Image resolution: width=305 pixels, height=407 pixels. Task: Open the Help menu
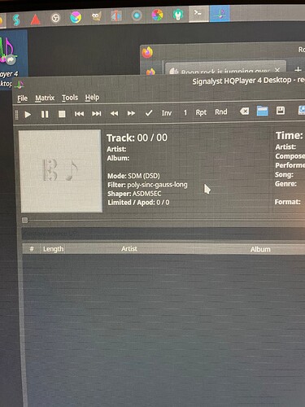(92, 97)
